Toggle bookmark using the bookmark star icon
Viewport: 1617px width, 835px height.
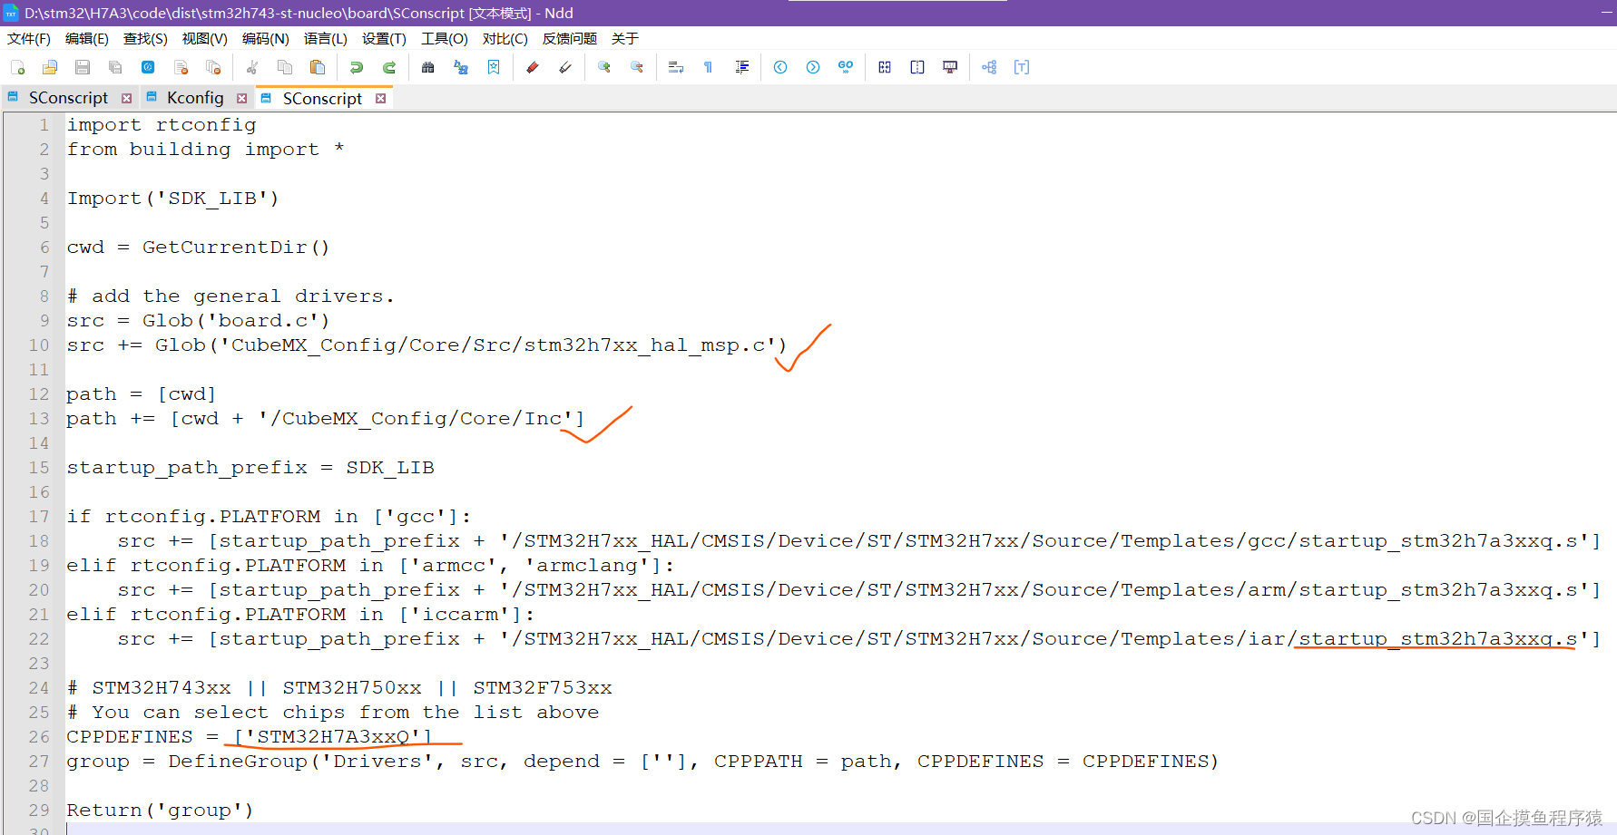(494, 67)
